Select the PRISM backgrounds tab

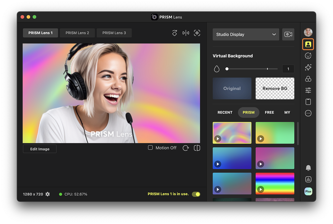(248, 112)
